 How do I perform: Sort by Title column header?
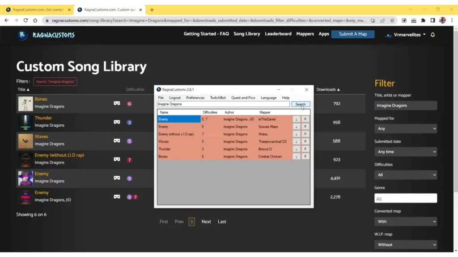(x=23, y=89)
